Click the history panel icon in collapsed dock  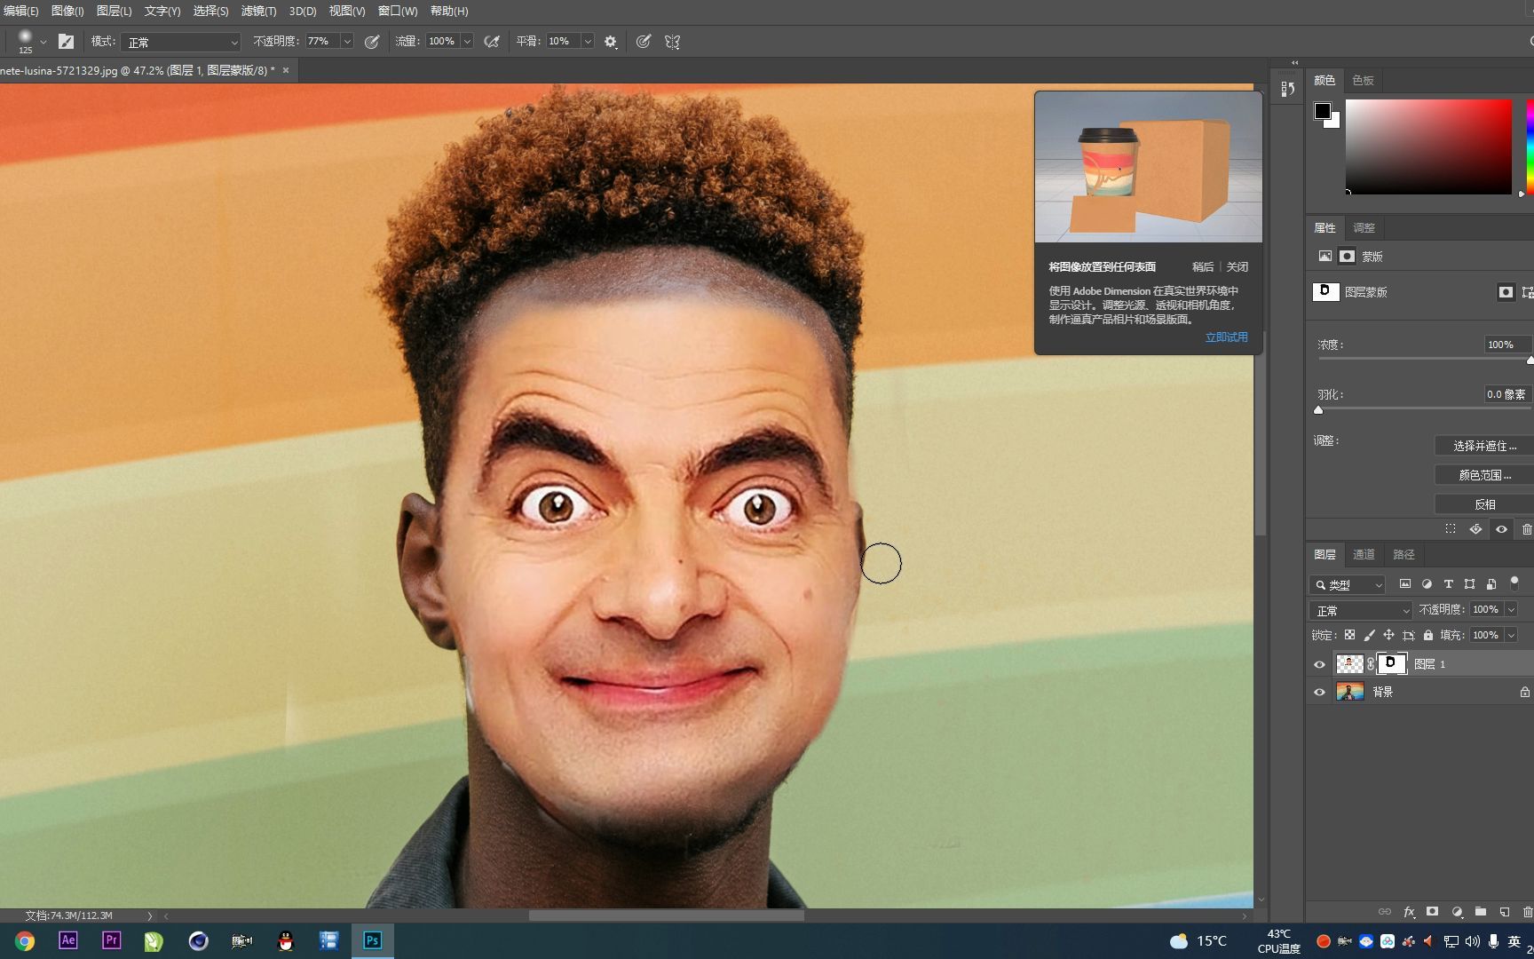click(x=1287, y=89)
